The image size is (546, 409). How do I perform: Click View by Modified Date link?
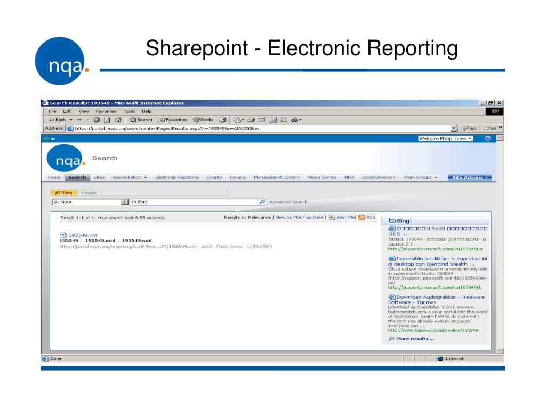point(299,217)
